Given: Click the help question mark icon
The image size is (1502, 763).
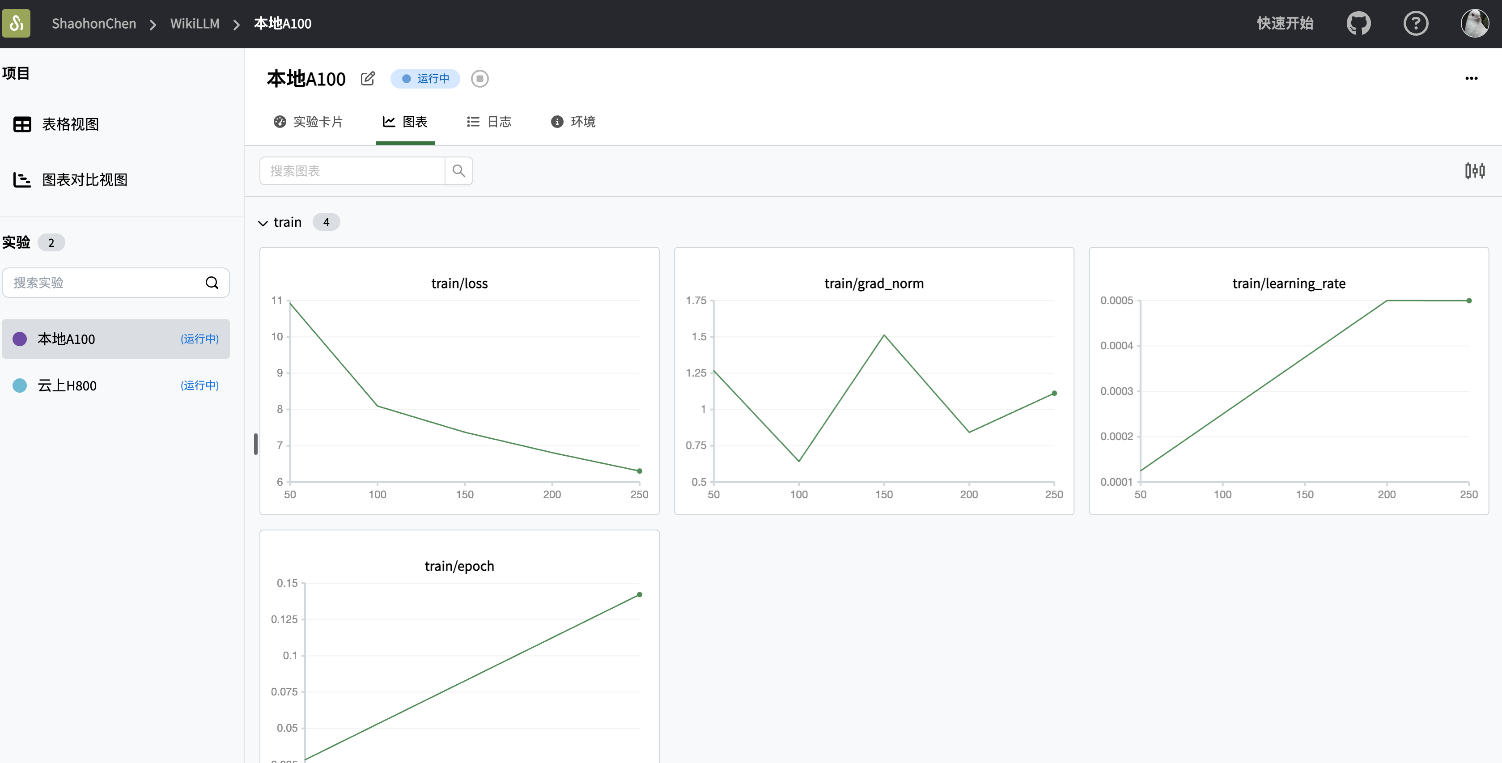Looking at the screenshot, I should pos(1415,23).
